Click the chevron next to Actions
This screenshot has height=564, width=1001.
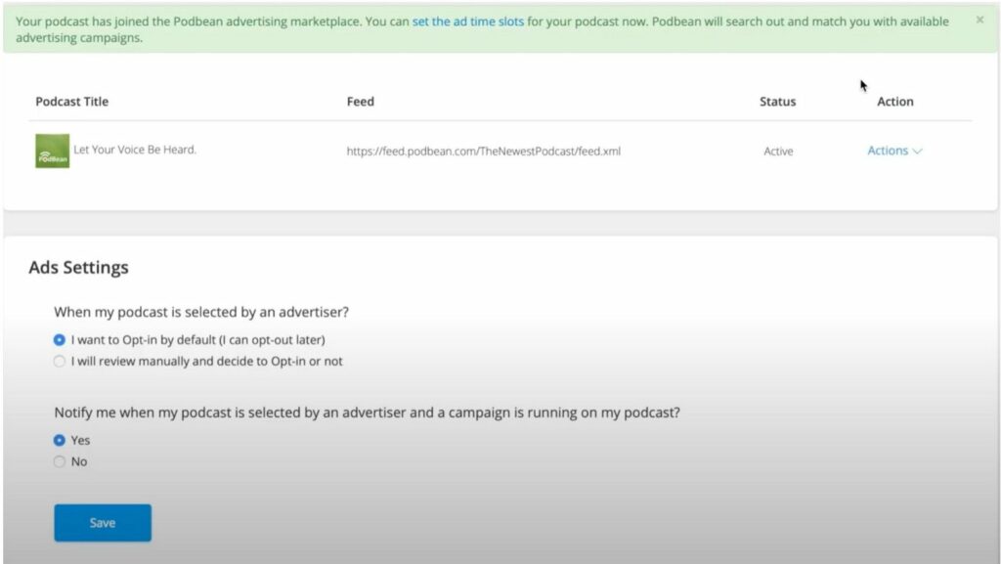[x=917, y=152]
